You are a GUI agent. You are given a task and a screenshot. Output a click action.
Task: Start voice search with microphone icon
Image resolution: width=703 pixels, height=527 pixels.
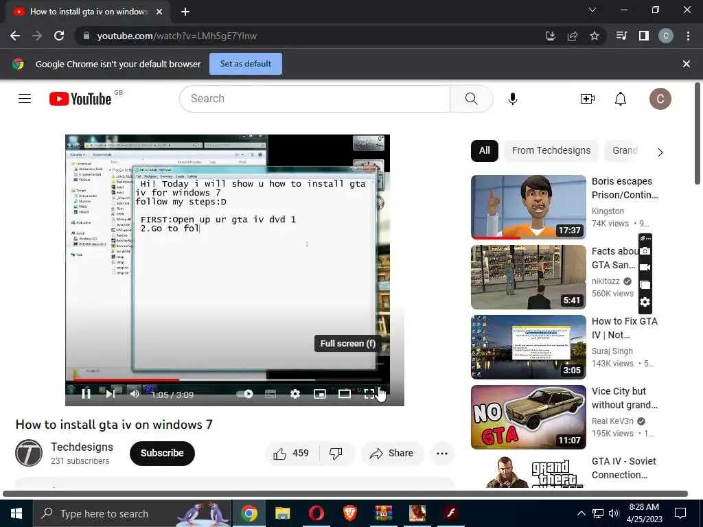coord(513,99)
